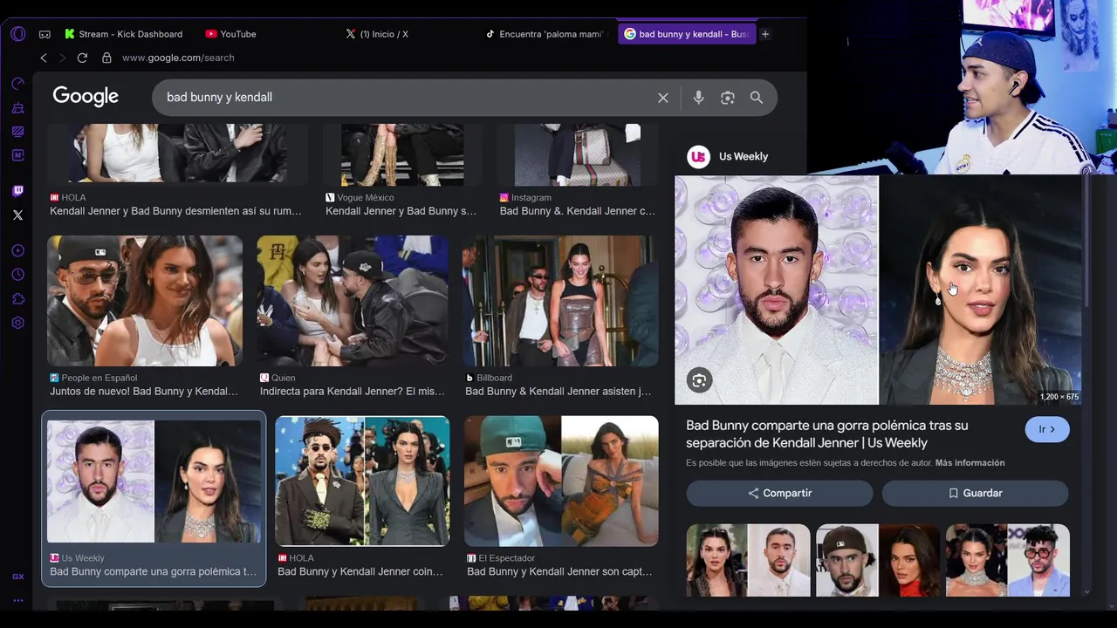This screenshot has height=628, width=1117.
Task: Open related image under Guardar button
Action: [1007, 560]
